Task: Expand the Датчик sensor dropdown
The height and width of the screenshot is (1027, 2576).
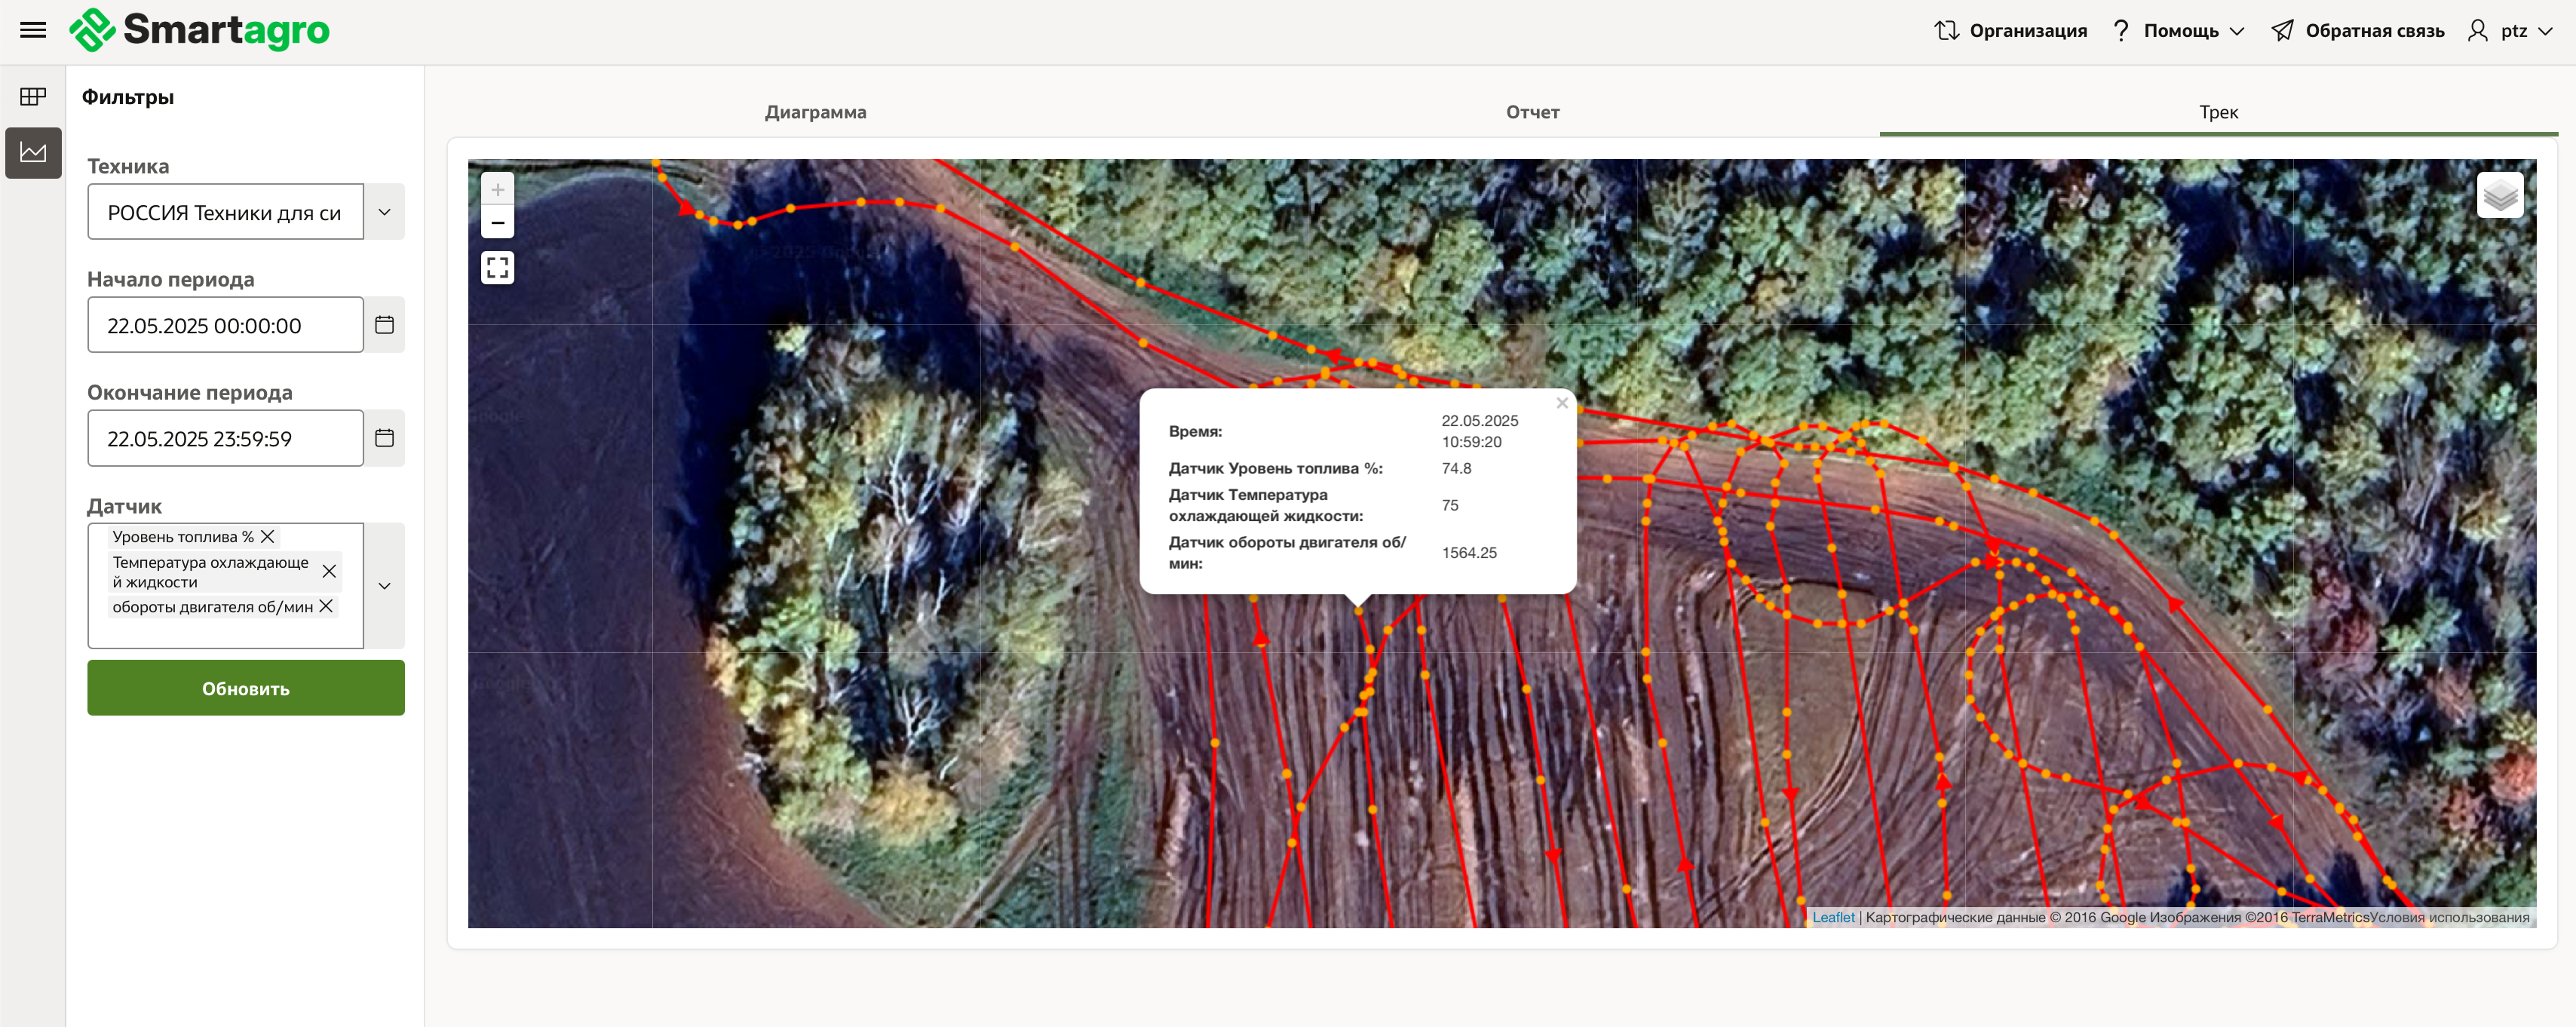Action: tap(384, 586)
